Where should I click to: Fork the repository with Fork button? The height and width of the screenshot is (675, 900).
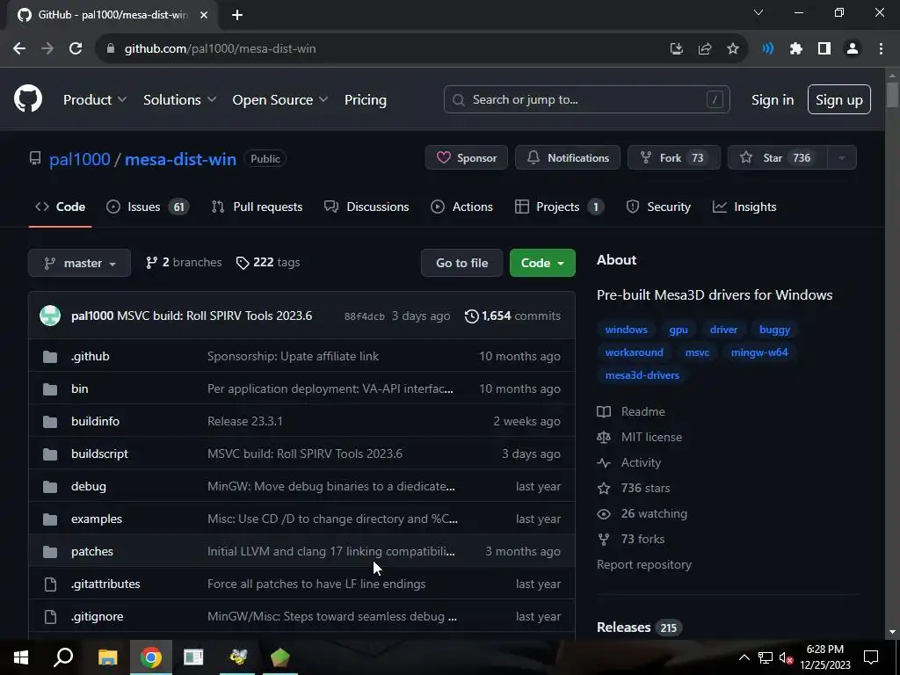coord(674,158)
